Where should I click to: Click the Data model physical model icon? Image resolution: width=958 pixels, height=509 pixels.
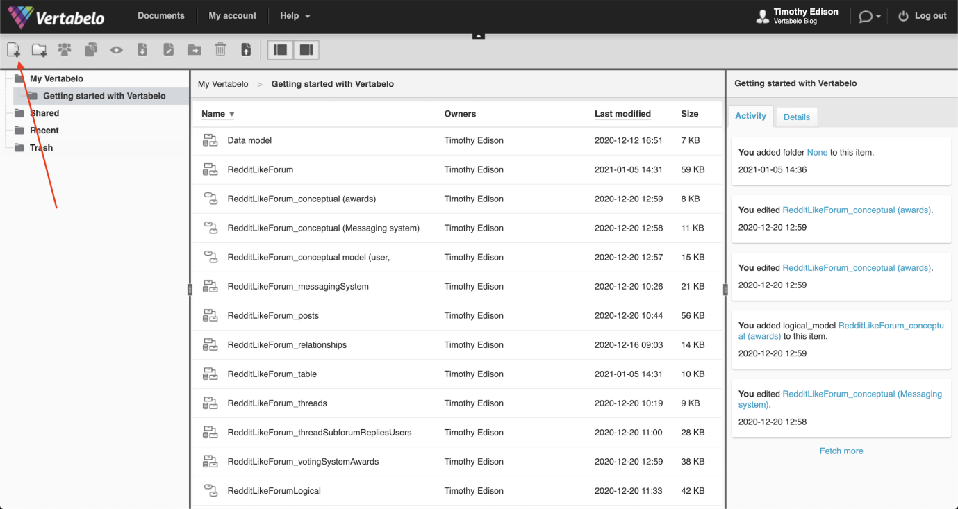click(x=210, y=140)
